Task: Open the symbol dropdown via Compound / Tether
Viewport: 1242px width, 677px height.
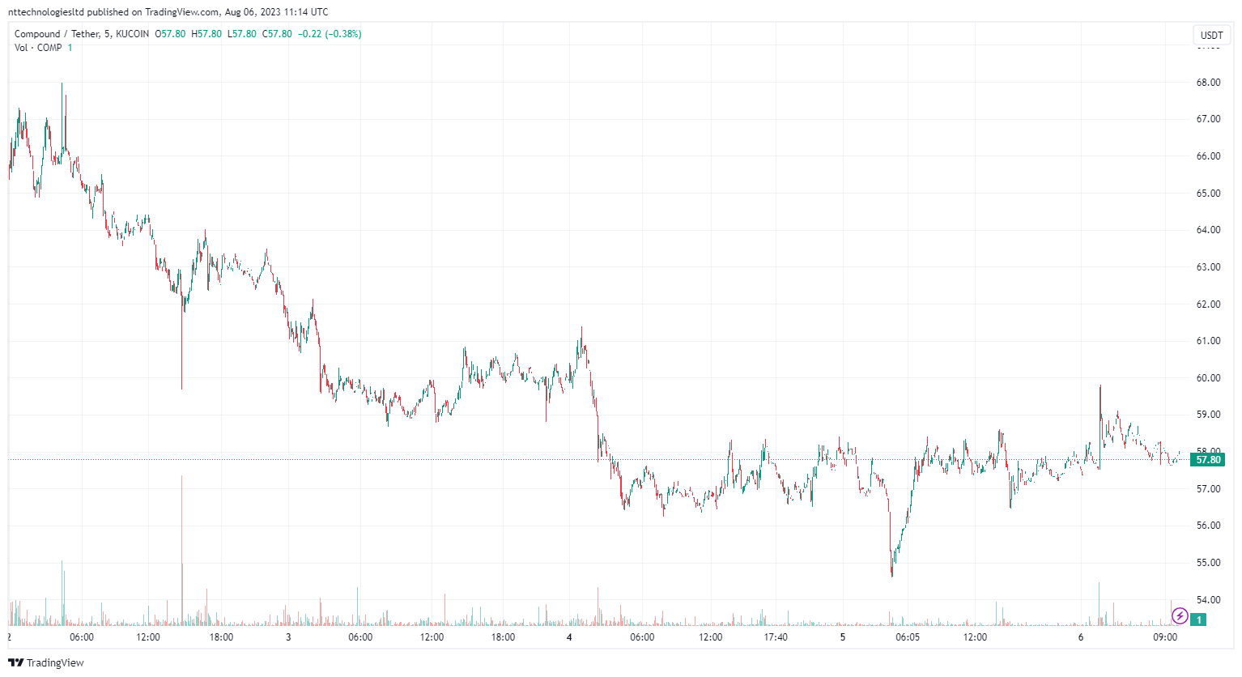Action: point(58,34)
